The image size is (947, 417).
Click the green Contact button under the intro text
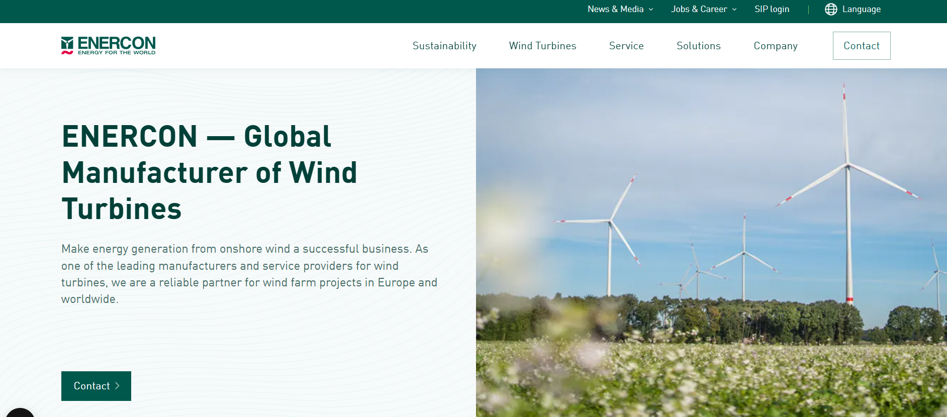(x=91, y=386)
